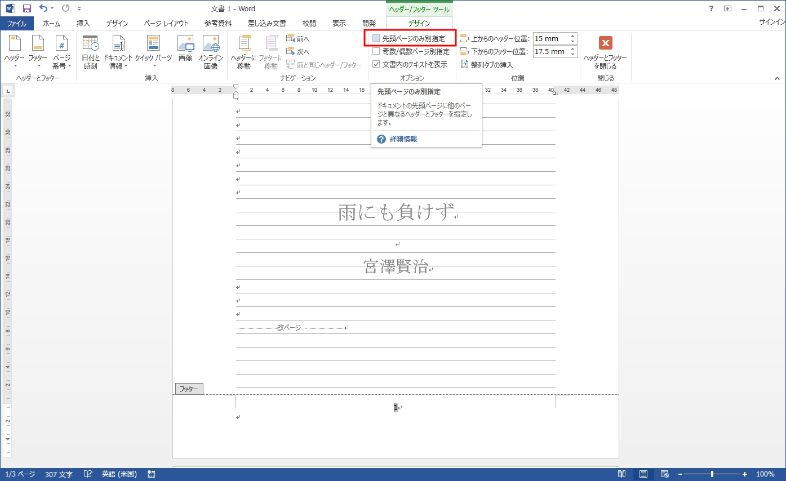This screenshot has height=481, width=786.
Task: Switch to the 開発 (Developer) tab
Action: coord(369,23)
